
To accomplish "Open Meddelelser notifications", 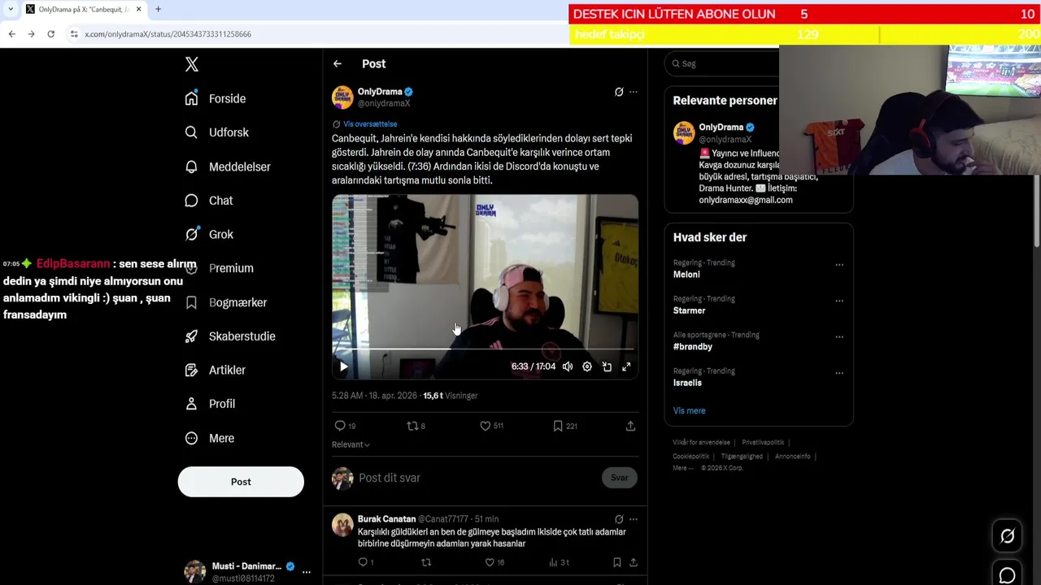I will tap(228, 167).
